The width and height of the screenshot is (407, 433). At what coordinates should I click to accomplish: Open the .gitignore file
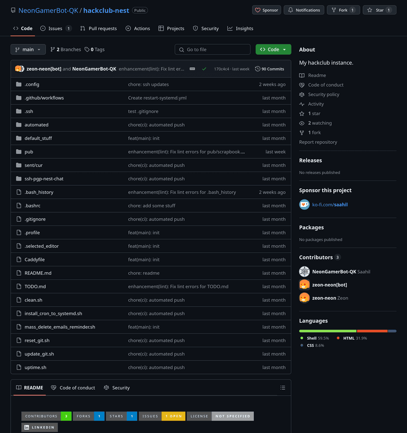pyautogui.click(x=35, y=219)
